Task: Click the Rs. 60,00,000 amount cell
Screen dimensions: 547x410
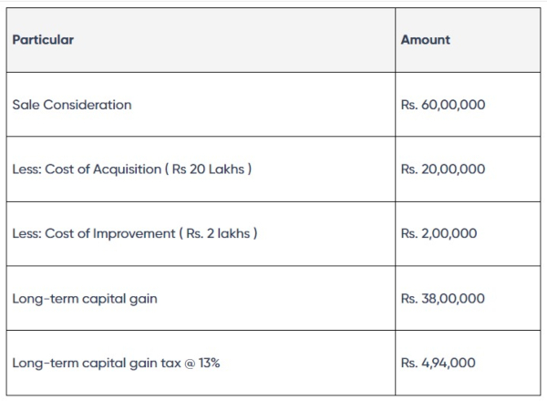Action: coord(443,105)
